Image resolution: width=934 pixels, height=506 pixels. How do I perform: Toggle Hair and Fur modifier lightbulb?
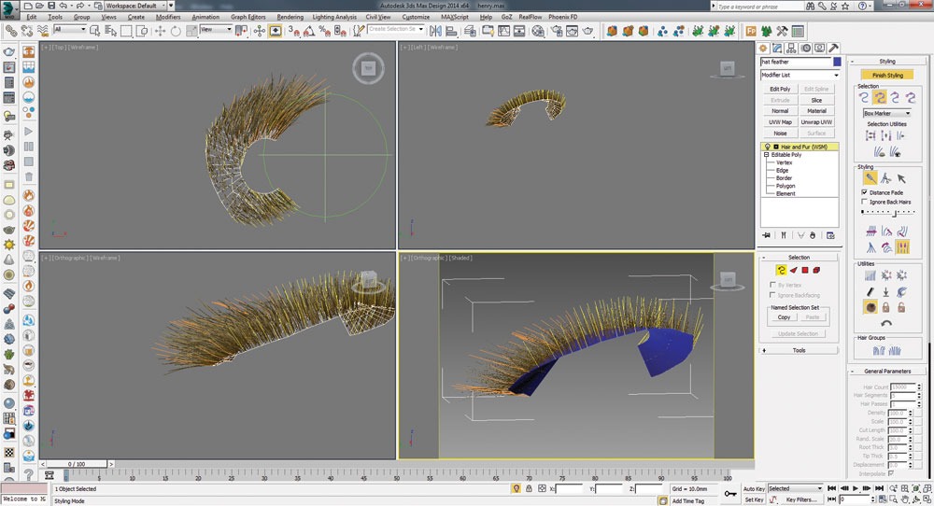click(767, 147)
